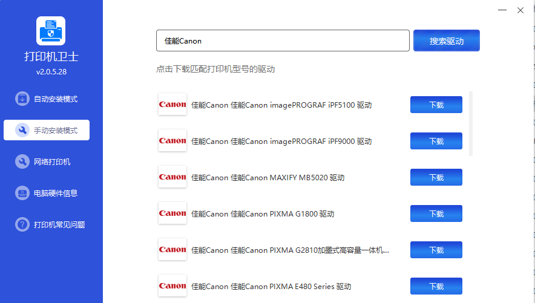Open 自动安装模式 in the sidebar
The width and height of the screenshot is (535, 303).
pyautogui.click(x=55, y=99)
